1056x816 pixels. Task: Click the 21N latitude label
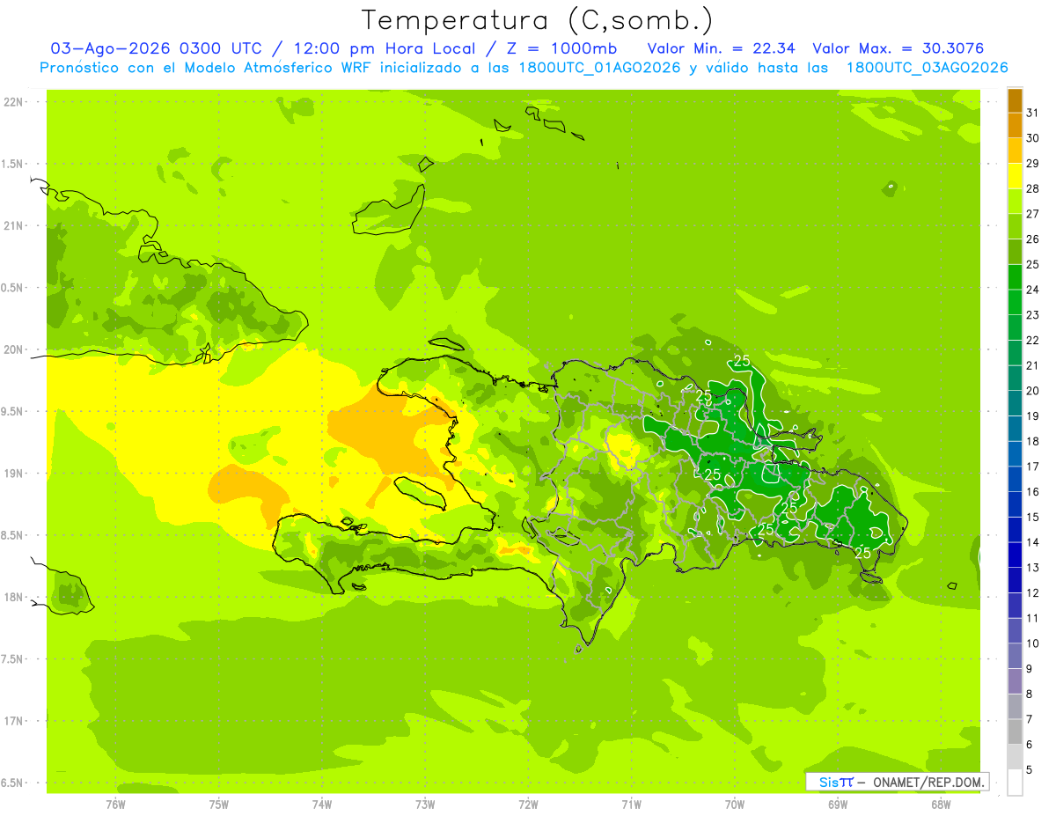[x=14, y=226]
